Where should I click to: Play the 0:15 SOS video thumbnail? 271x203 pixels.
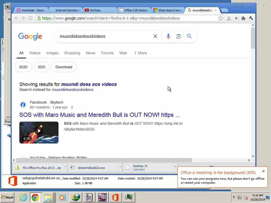pos(39,133)
